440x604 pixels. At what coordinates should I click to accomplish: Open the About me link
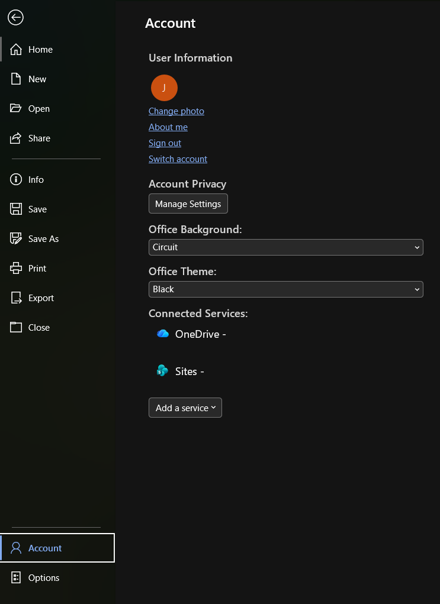(168, 127)
